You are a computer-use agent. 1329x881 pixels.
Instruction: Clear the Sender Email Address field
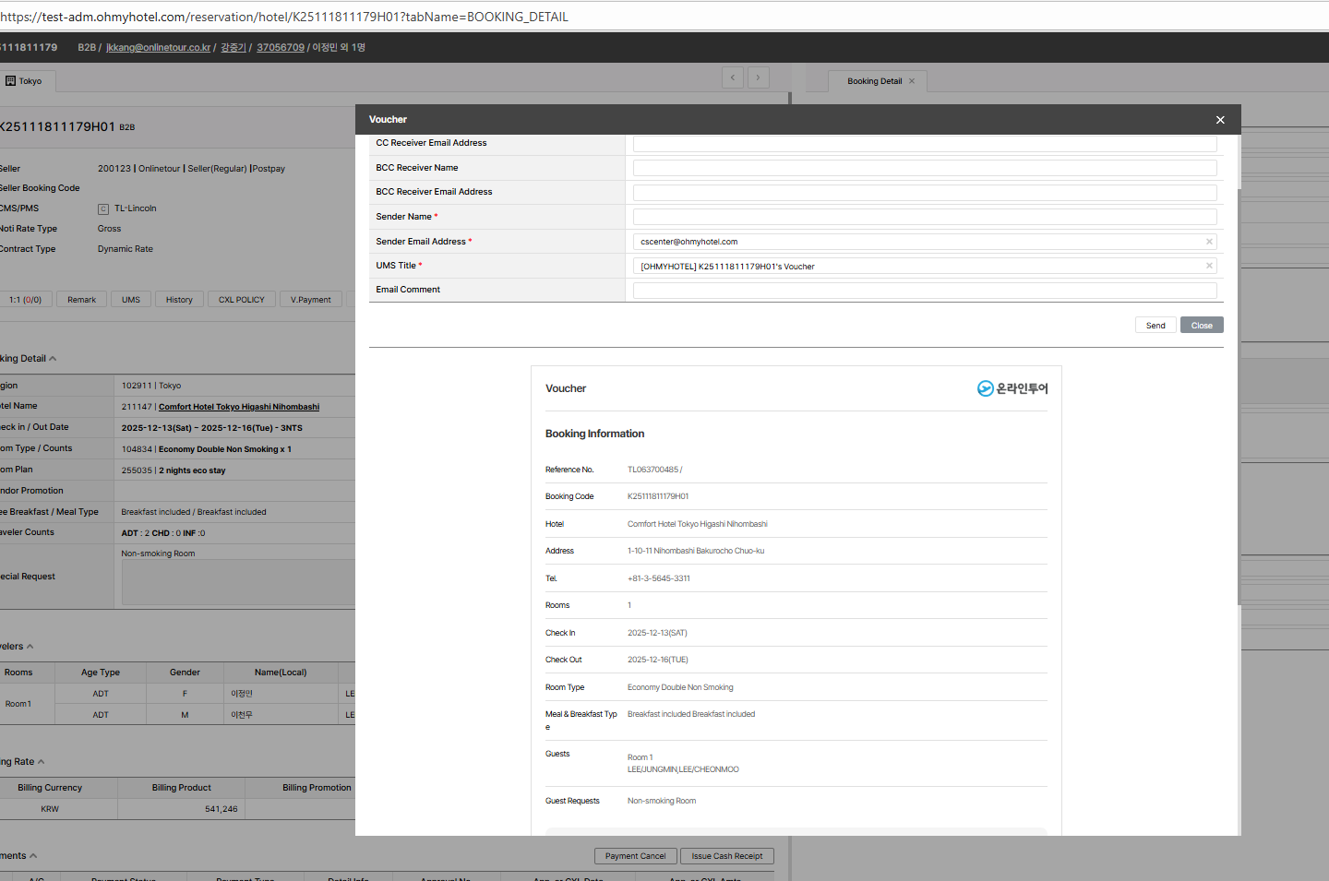coord(1209,242)
